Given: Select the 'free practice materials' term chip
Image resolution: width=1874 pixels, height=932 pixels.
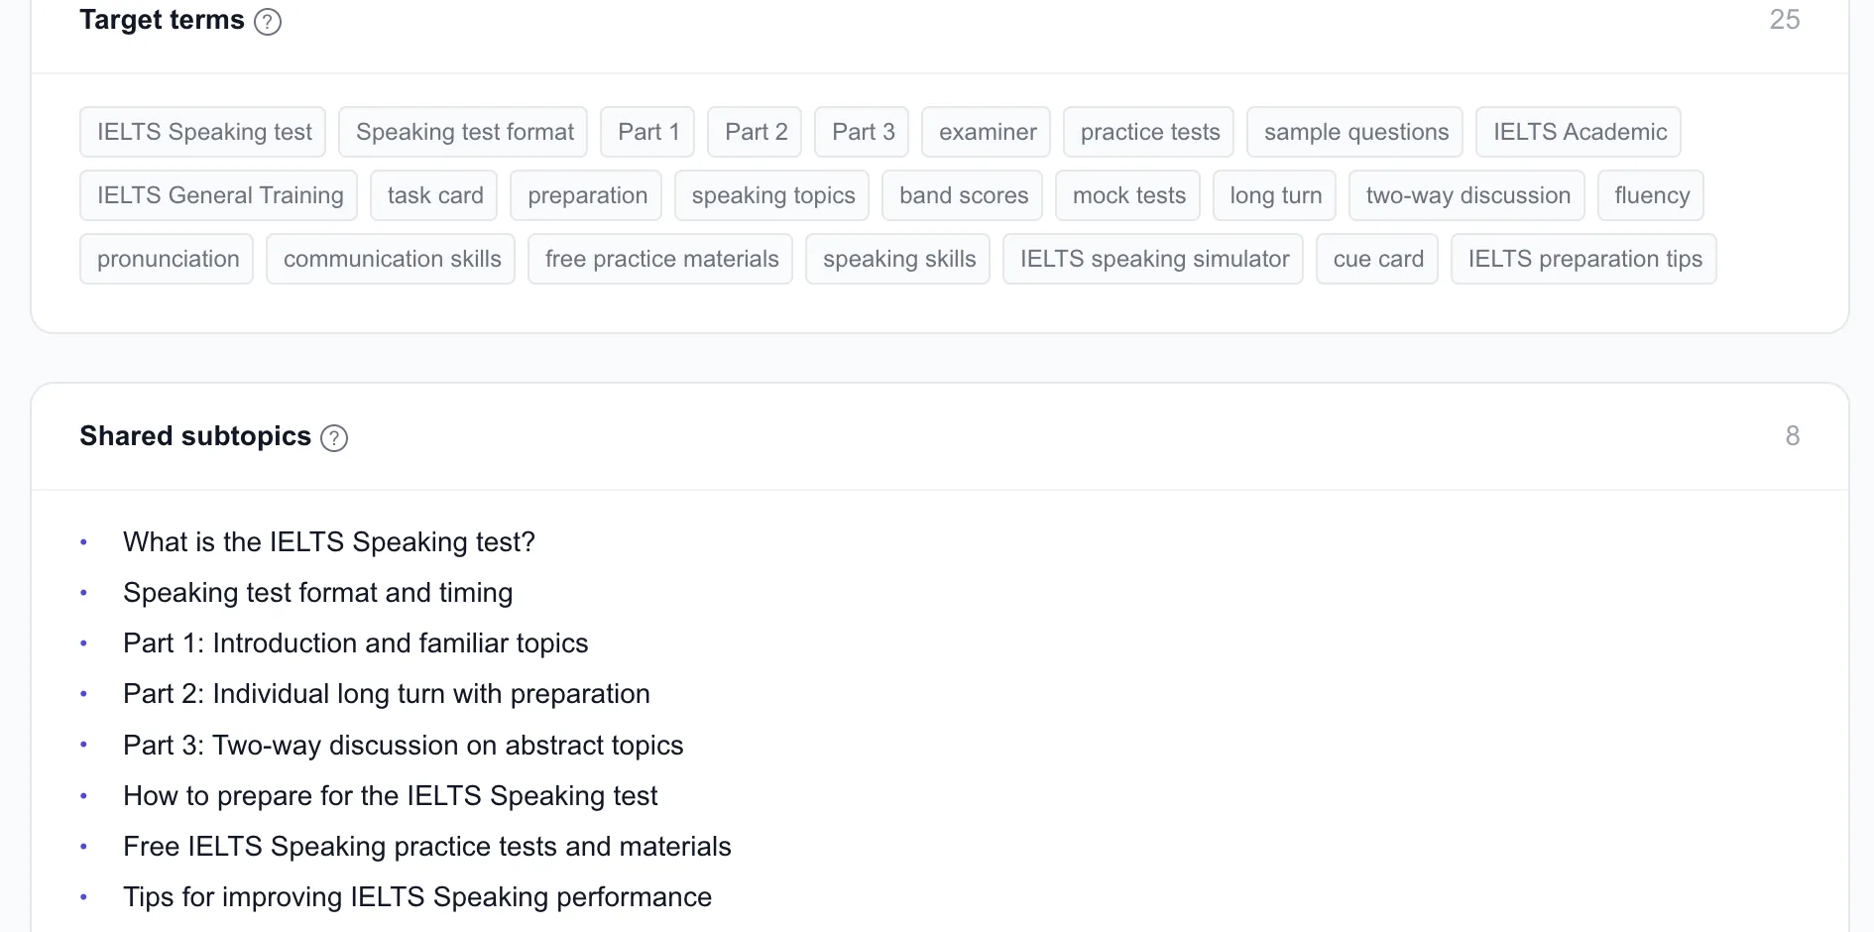Looking at the screenshot, I should pos(661,259).
